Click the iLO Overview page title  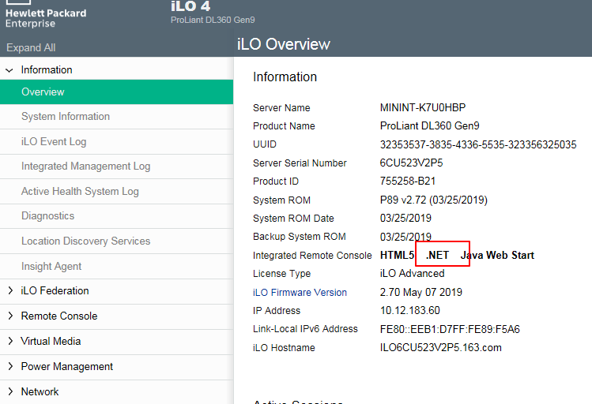284,44
